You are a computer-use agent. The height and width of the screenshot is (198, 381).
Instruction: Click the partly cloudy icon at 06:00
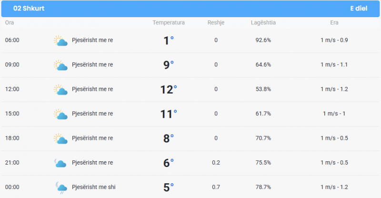pyautogui.click(x=60, y=41)
